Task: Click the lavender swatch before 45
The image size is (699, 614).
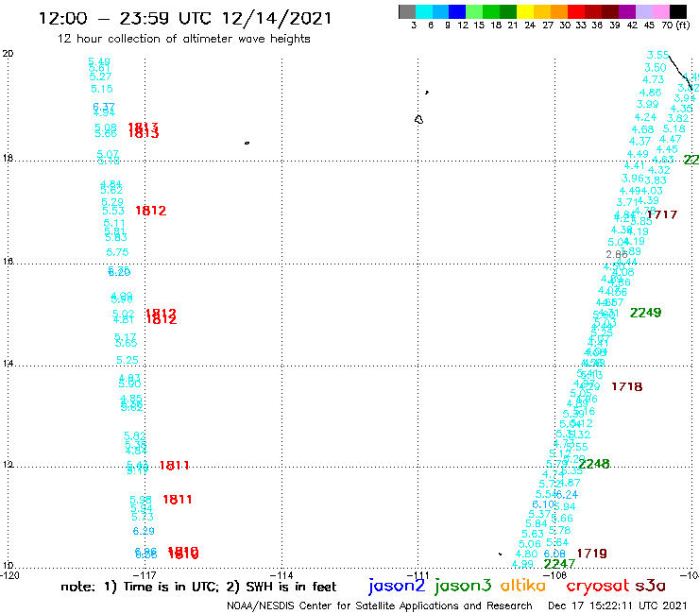Action: (643, 11)
